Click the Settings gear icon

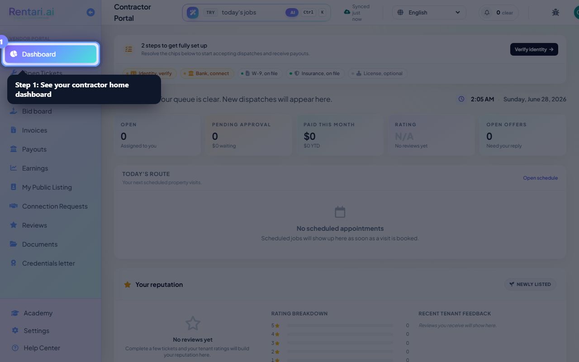coord(15,330)
